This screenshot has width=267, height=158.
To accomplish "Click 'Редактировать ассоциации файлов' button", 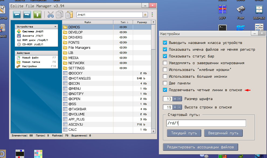I will tap(200, 147).
